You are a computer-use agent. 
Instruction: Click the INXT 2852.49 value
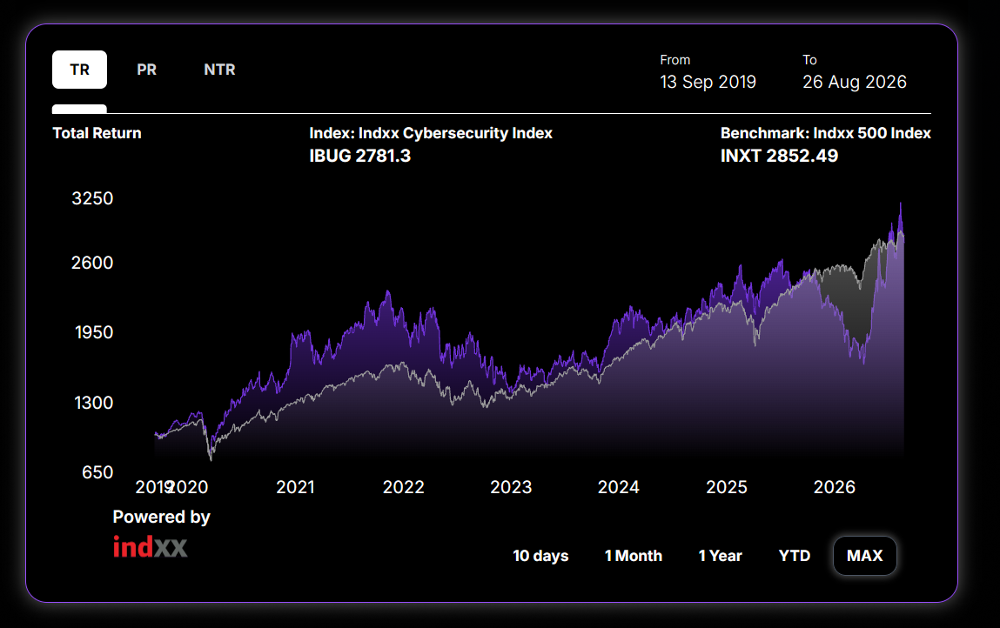(779, 157)
